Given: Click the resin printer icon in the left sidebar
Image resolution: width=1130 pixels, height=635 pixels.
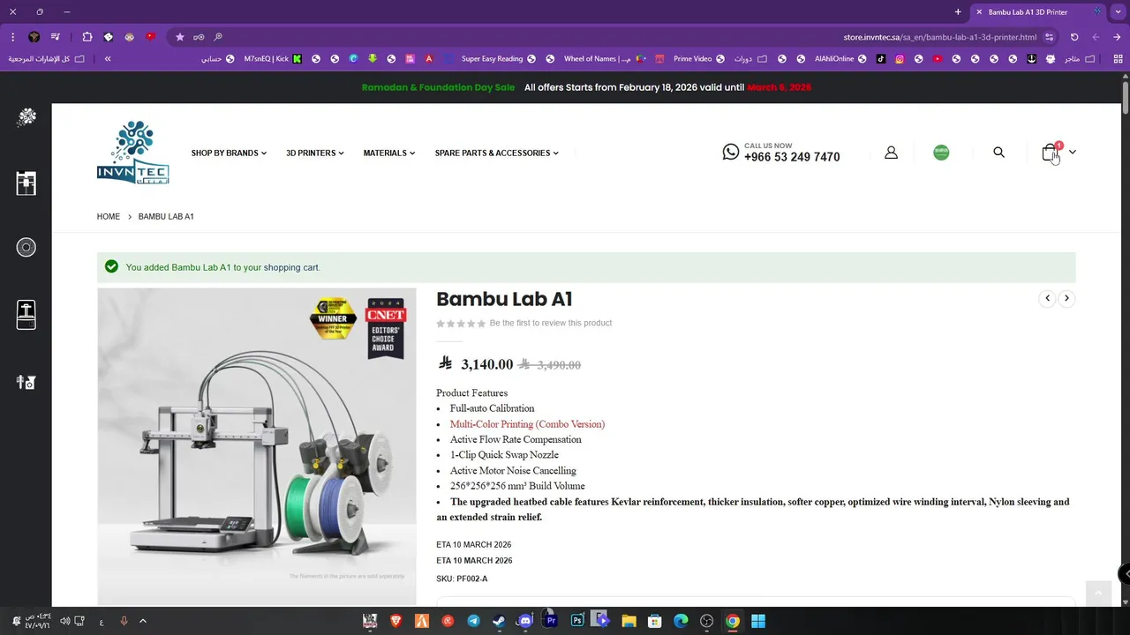Looking at the screenshot, I should tap(26, 315).
